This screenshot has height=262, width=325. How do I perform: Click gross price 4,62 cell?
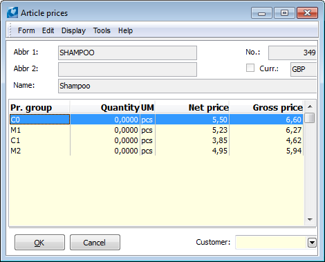click(266, 140)
